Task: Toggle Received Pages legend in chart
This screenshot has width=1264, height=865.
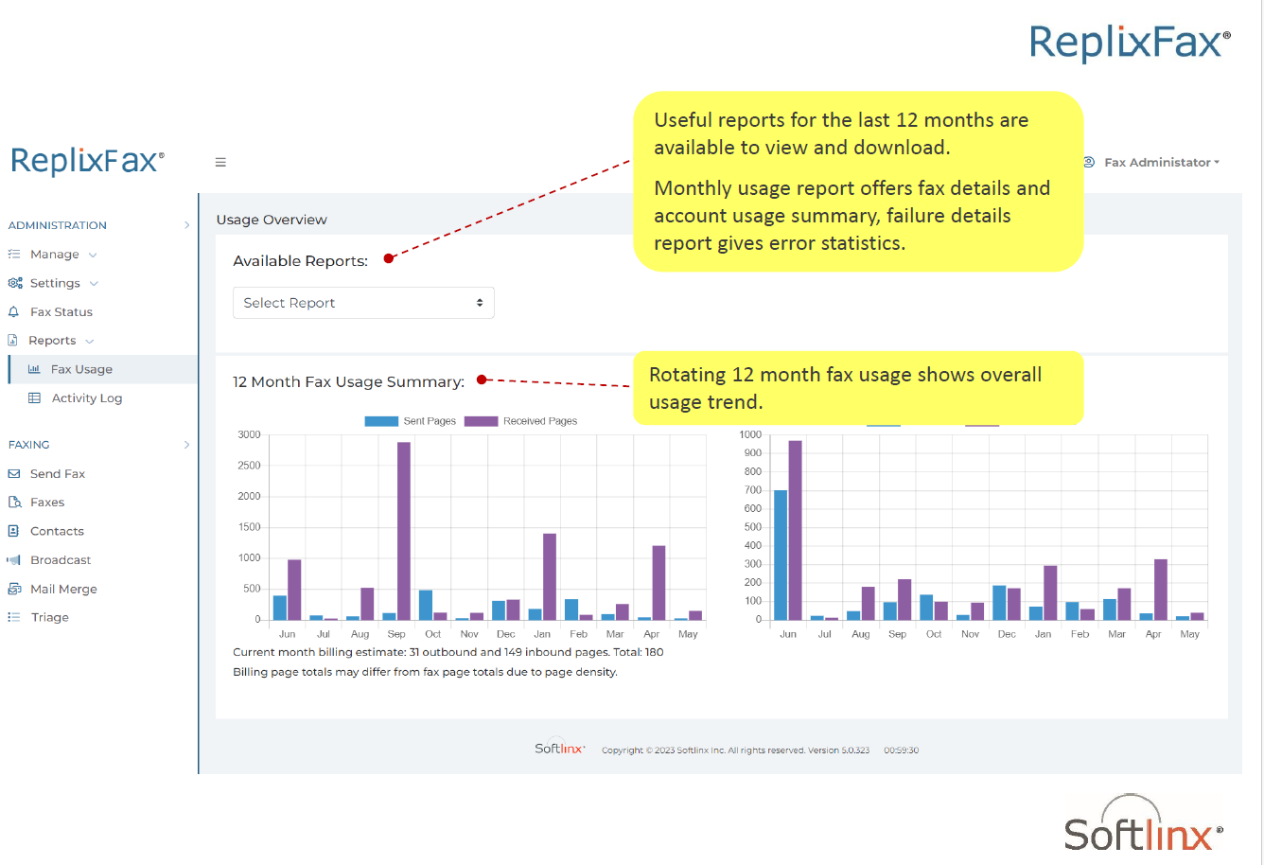Action: click(520, 421)
